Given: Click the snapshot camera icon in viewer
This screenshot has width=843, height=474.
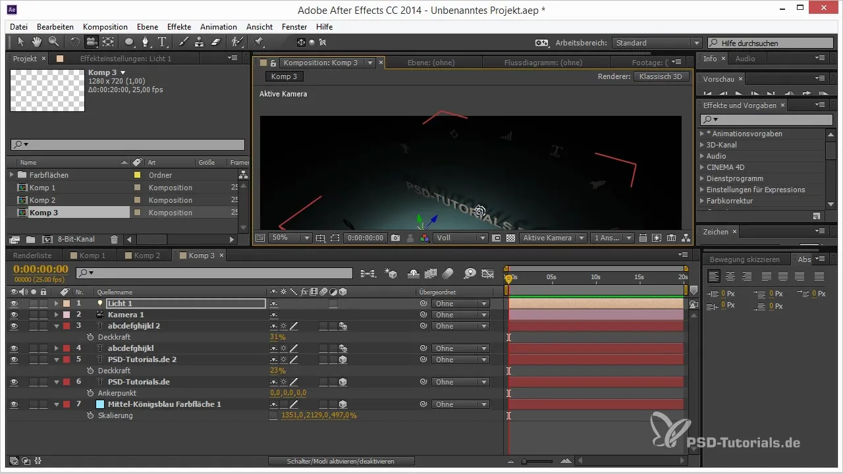Looking at the screenshot, I should (395, 238).
